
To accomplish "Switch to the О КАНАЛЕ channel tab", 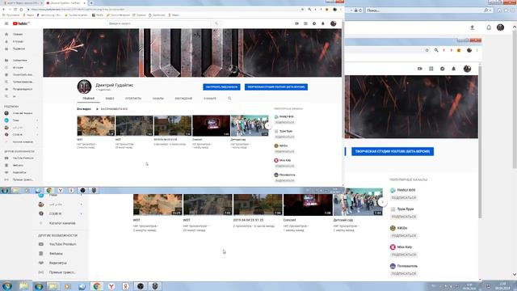I will 210,99.
